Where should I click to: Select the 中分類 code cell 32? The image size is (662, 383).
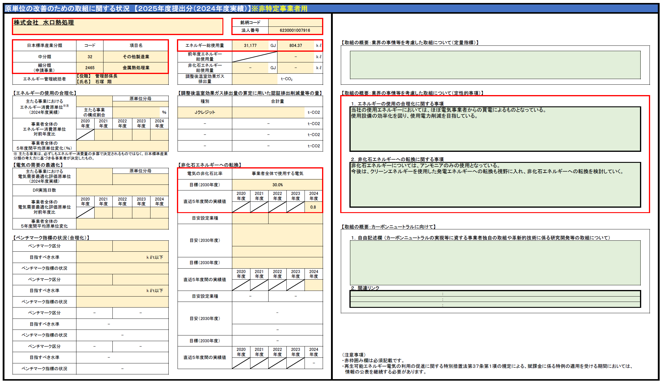[x=90, y=57]
